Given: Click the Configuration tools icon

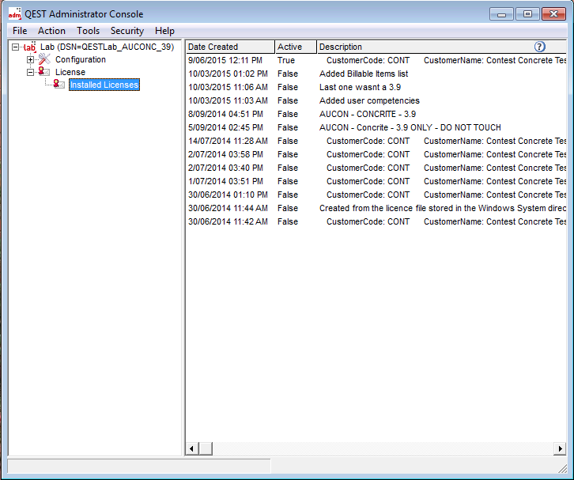Looking at the screenshot, I should coord(44,59).
